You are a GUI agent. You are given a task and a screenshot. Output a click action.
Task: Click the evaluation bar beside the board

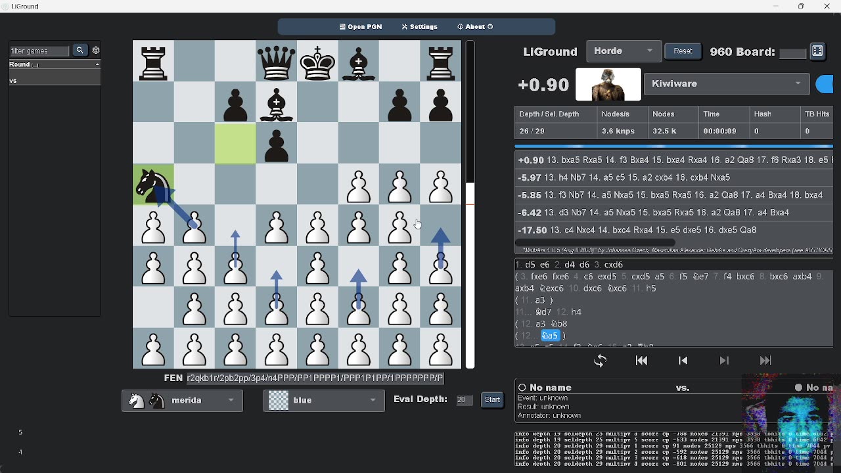[x=470, y=204]
